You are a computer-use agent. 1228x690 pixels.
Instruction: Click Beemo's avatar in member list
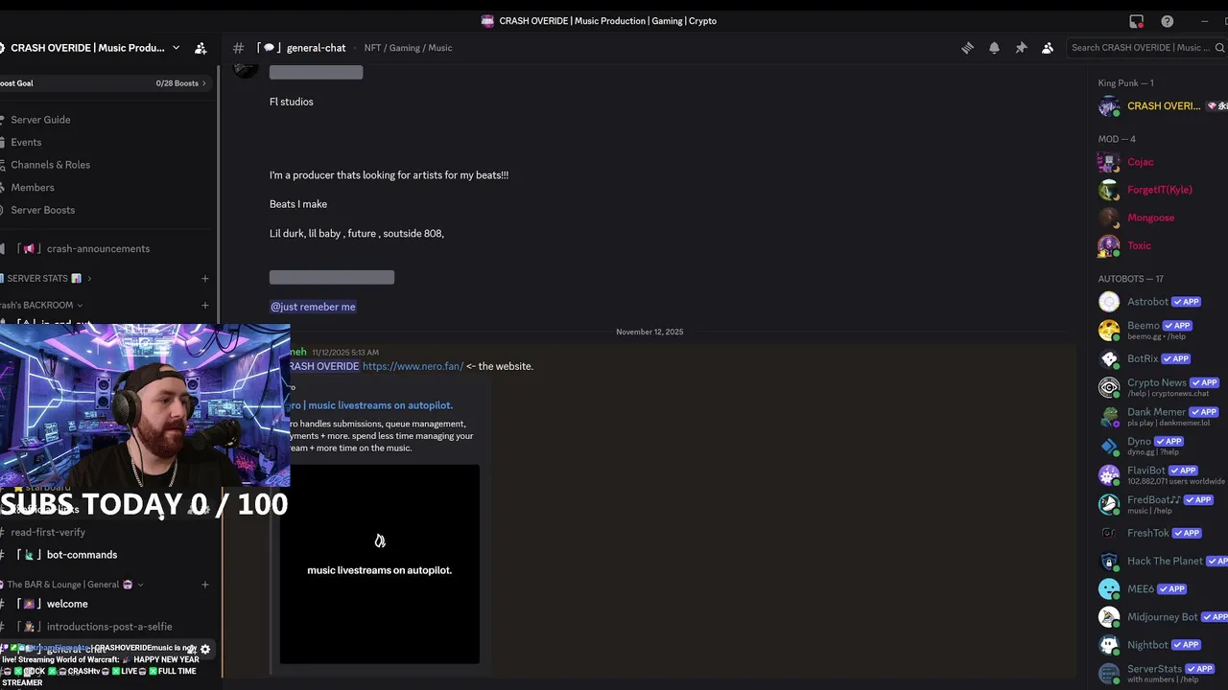point(1109,331)
